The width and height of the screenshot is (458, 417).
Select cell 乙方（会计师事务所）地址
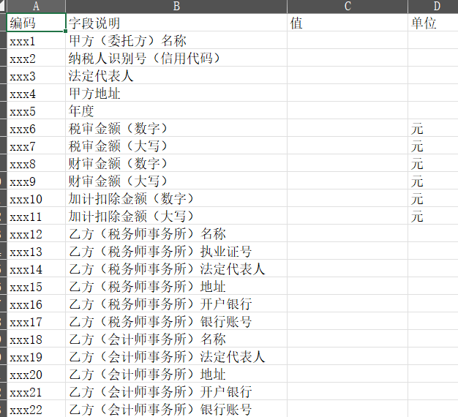click(x=176, y=373)
